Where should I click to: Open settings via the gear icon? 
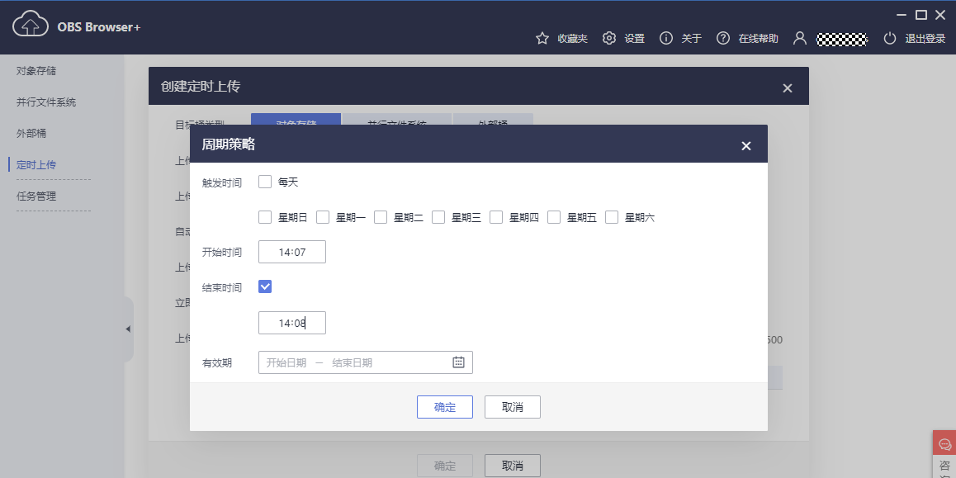tap(609, 39)
